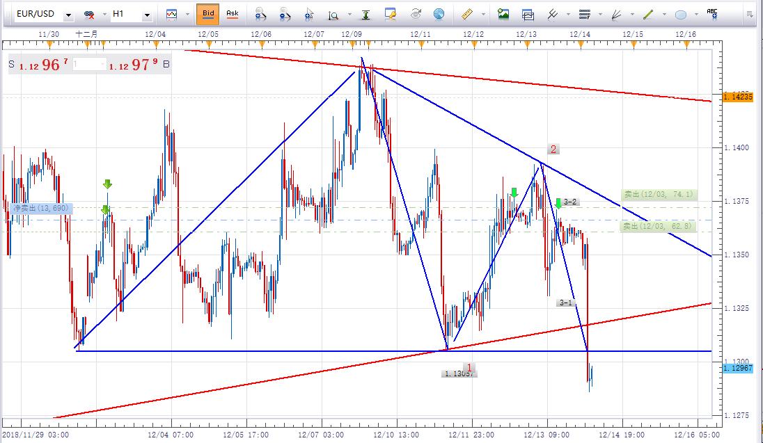Expand the vertical zoom options arrow
Viewport: 763px width, 443px height.
(349, 15)
